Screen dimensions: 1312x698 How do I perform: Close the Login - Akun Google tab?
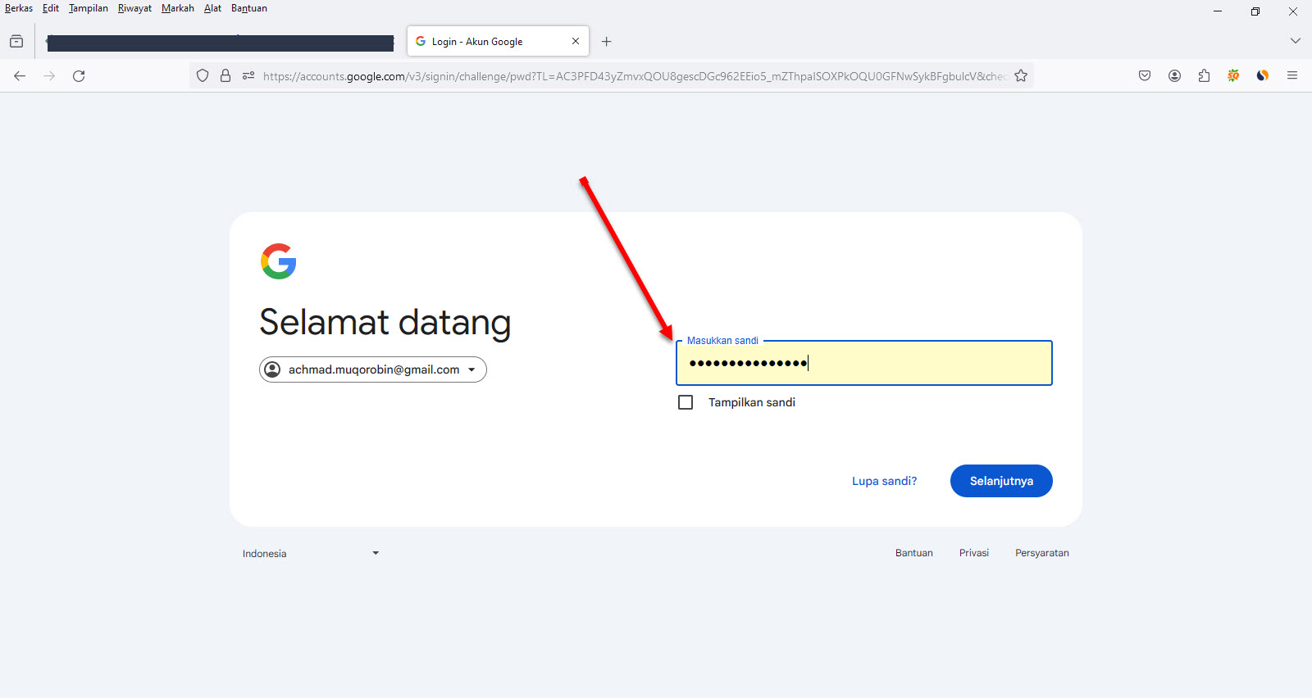click(576, 41)
